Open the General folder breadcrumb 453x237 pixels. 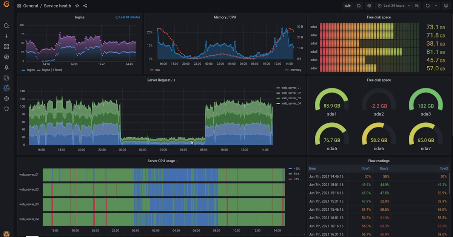(x=31, y=6)
